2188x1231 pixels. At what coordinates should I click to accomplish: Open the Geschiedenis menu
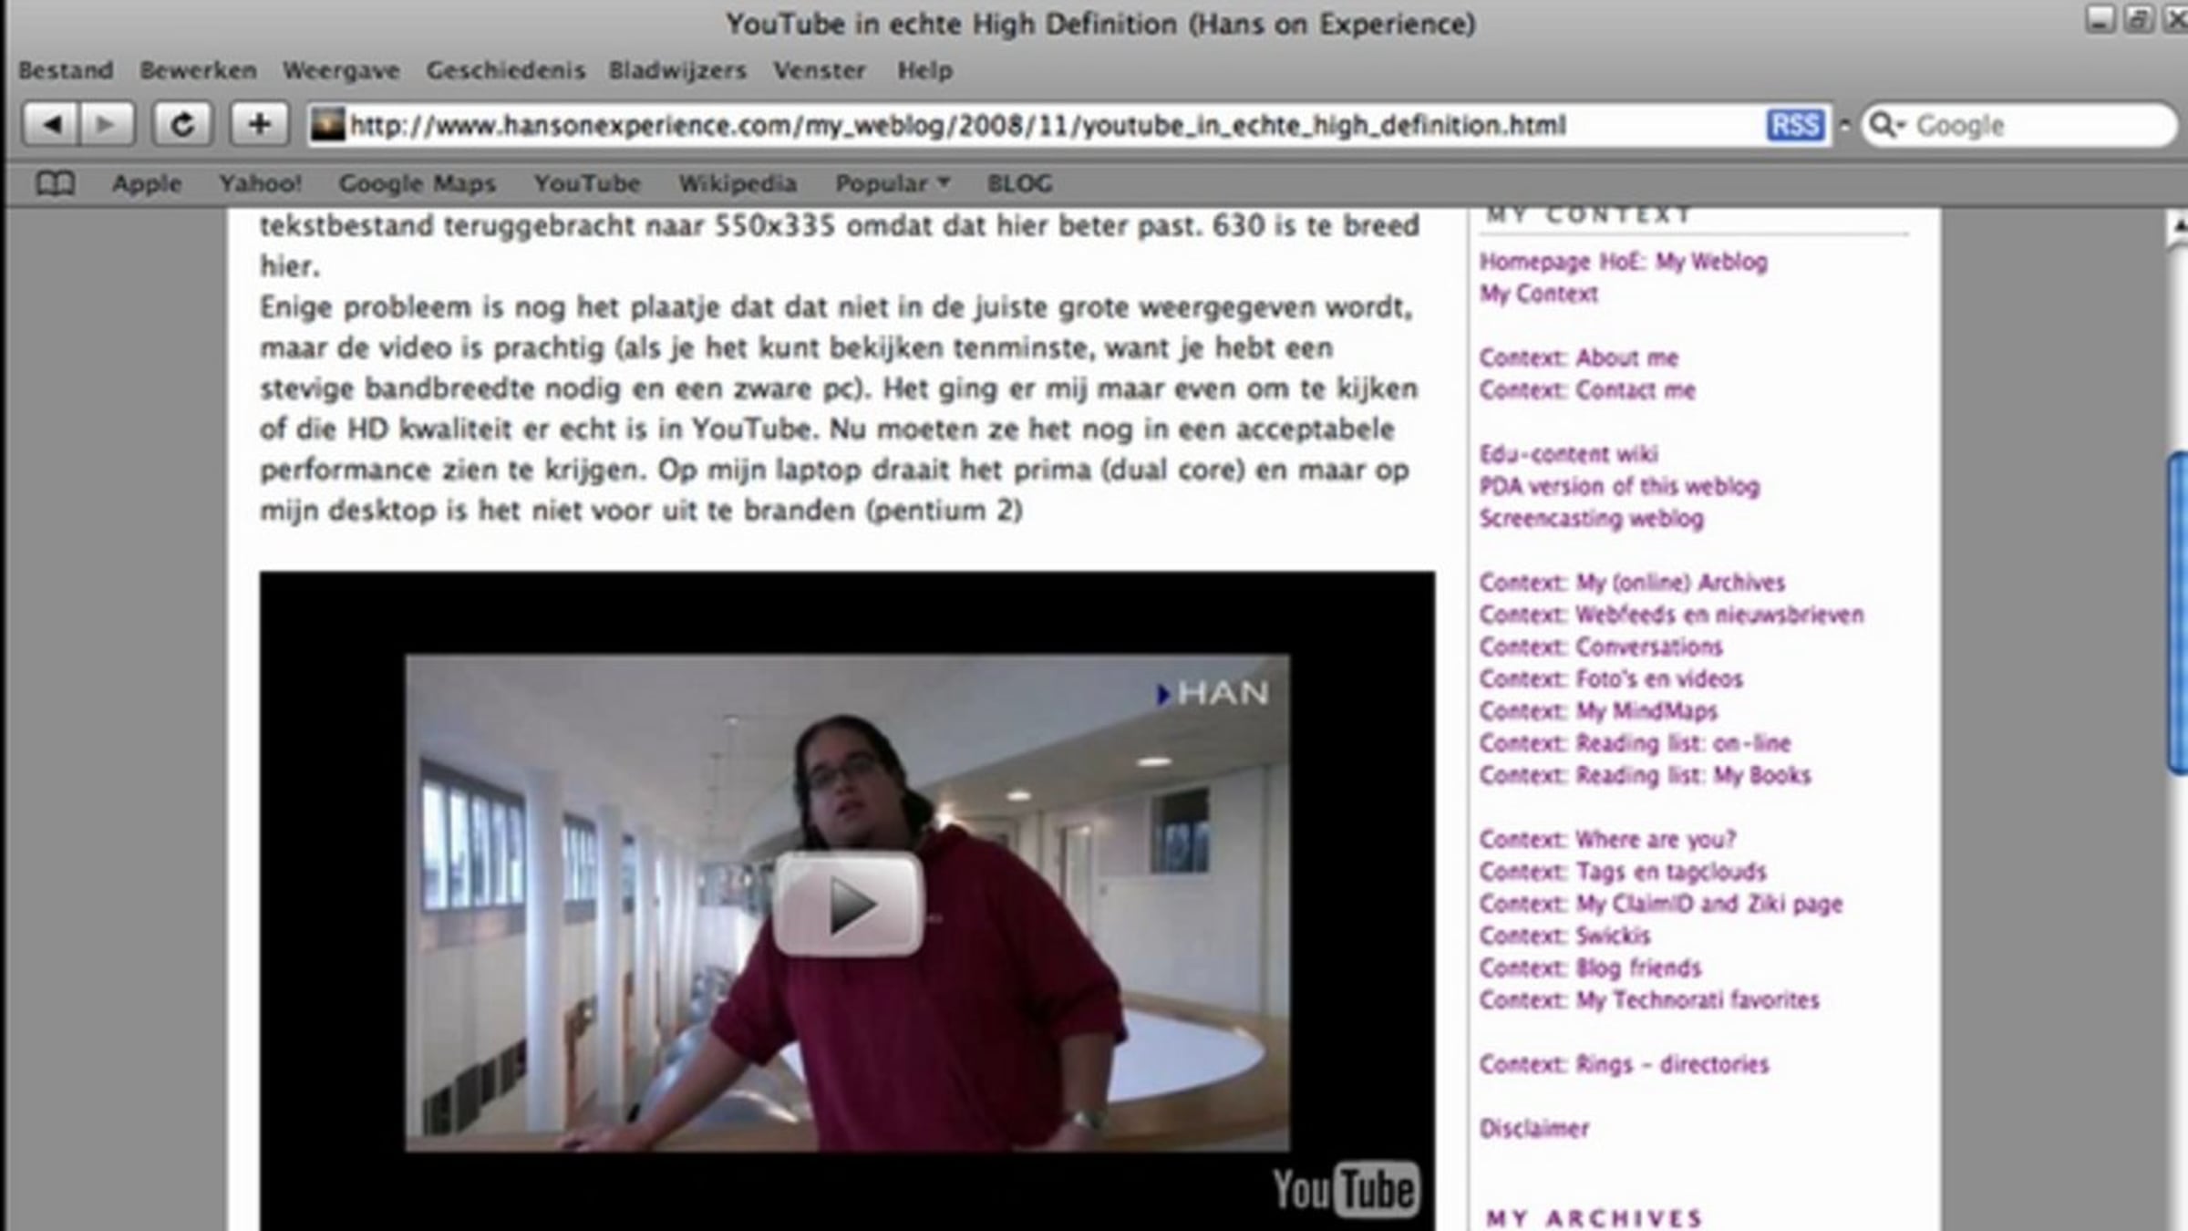tap(506, 70)
